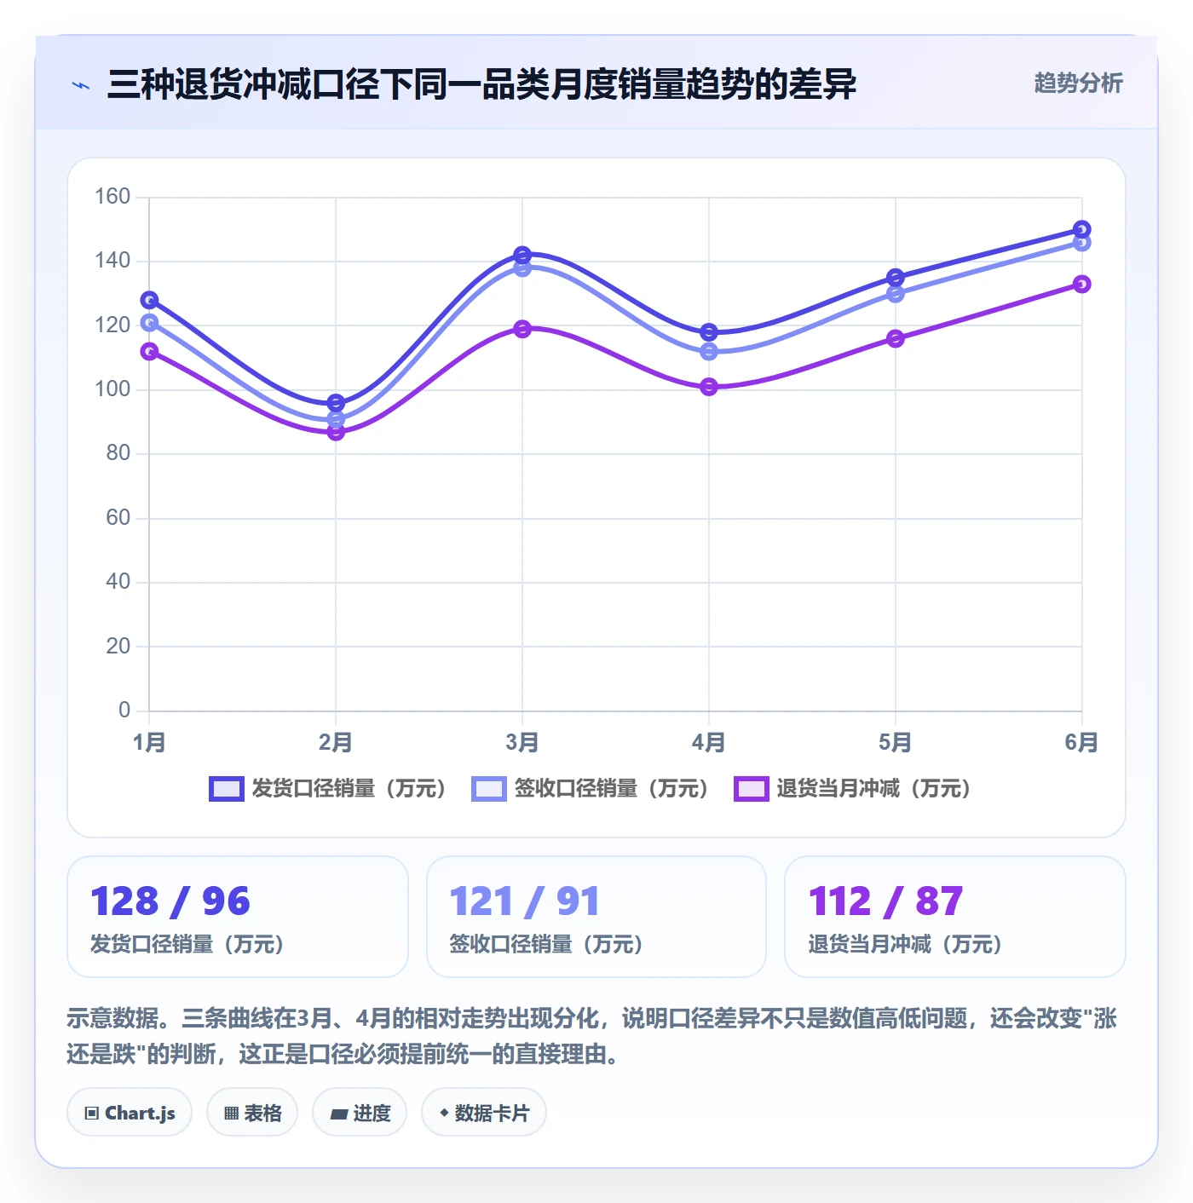The image size is (1193, 1203).
Task: Click the 发货口径 data point at 1月
Action: click(149, 300)
